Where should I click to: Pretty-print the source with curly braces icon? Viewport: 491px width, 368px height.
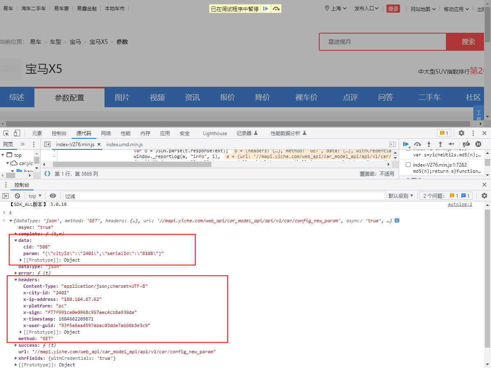coord(47,174)
